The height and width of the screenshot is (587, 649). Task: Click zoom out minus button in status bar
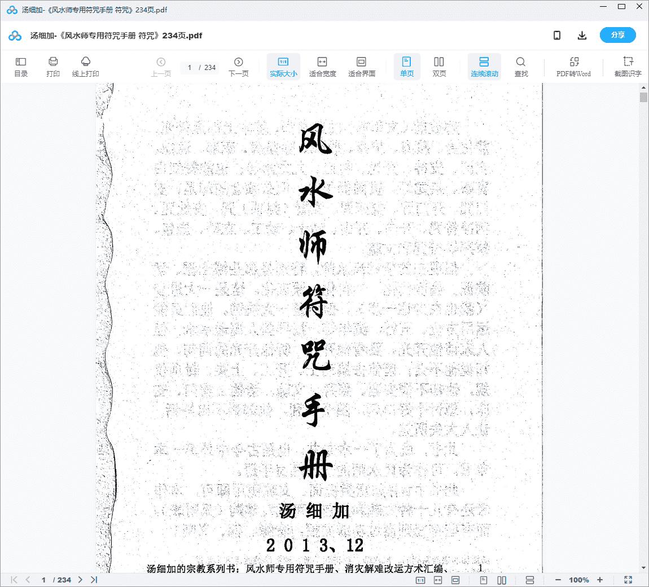pos(558,580)
